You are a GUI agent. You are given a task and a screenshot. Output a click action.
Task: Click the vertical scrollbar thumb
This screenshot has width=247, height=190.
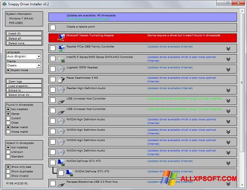[x=242, y=83]
